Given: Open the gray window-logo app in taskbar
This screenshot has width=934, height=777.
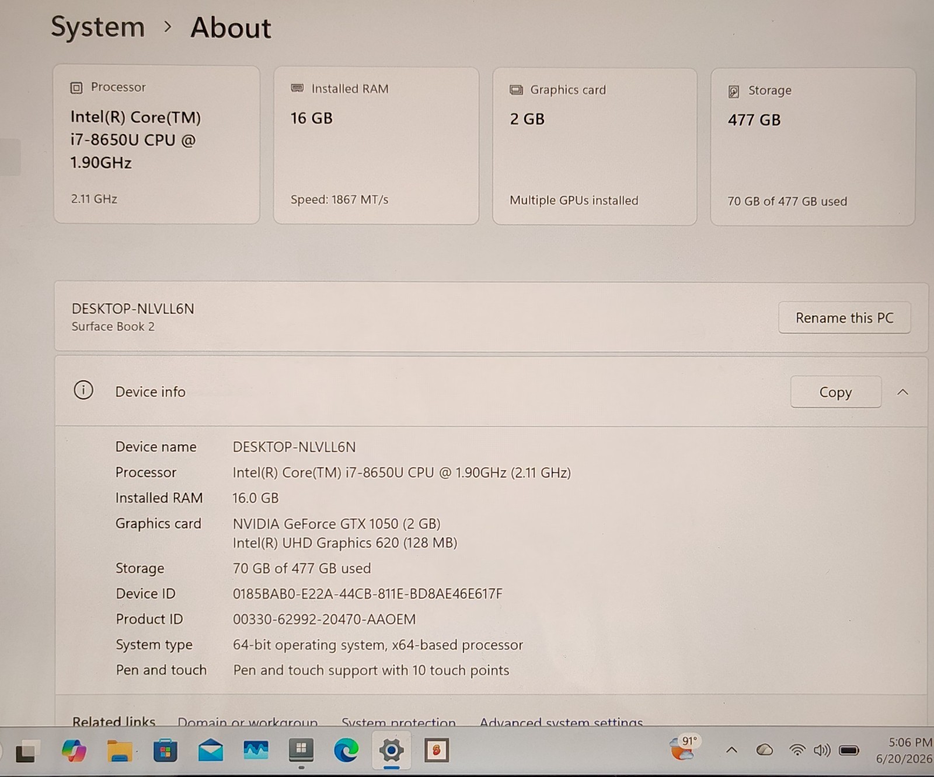Looking at the screenshot, I should (x=301, y=750).
